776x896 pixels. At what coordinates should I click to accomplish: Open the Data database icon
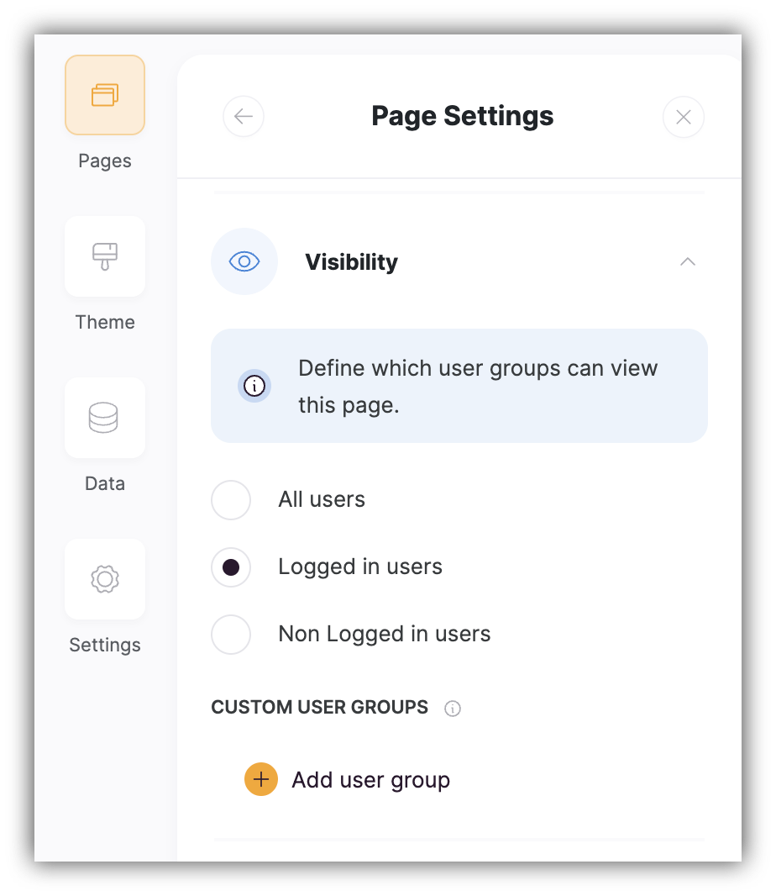point(104,418)
